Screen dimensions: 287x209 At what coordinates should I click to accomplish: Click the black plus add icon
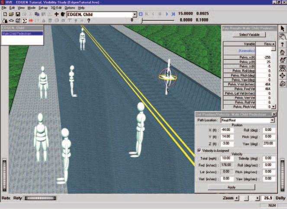56,14
